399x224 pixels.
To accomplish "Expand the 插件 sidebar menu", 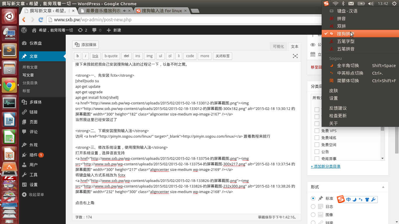I will coord(34,155).
